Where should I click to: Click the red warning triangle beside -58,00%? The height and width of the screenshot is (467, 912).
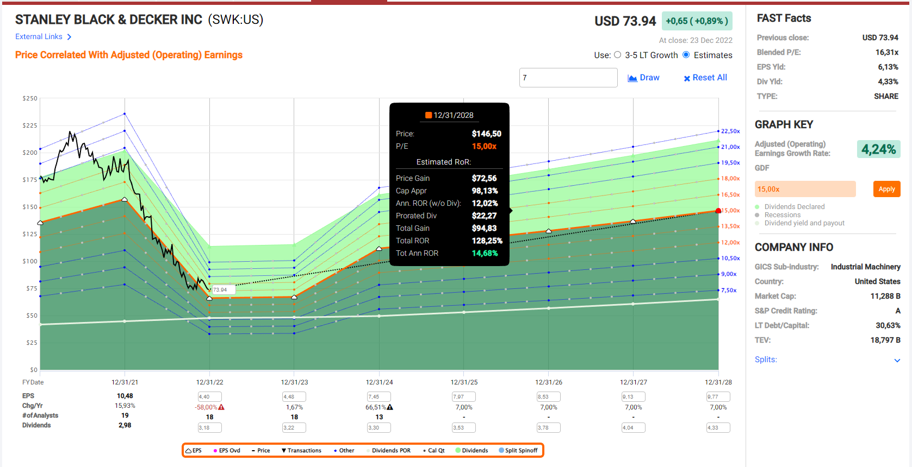[221, 407]
